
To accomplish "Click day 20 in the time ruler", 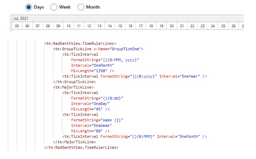I will pyautogui.click(x=172, y=26).
